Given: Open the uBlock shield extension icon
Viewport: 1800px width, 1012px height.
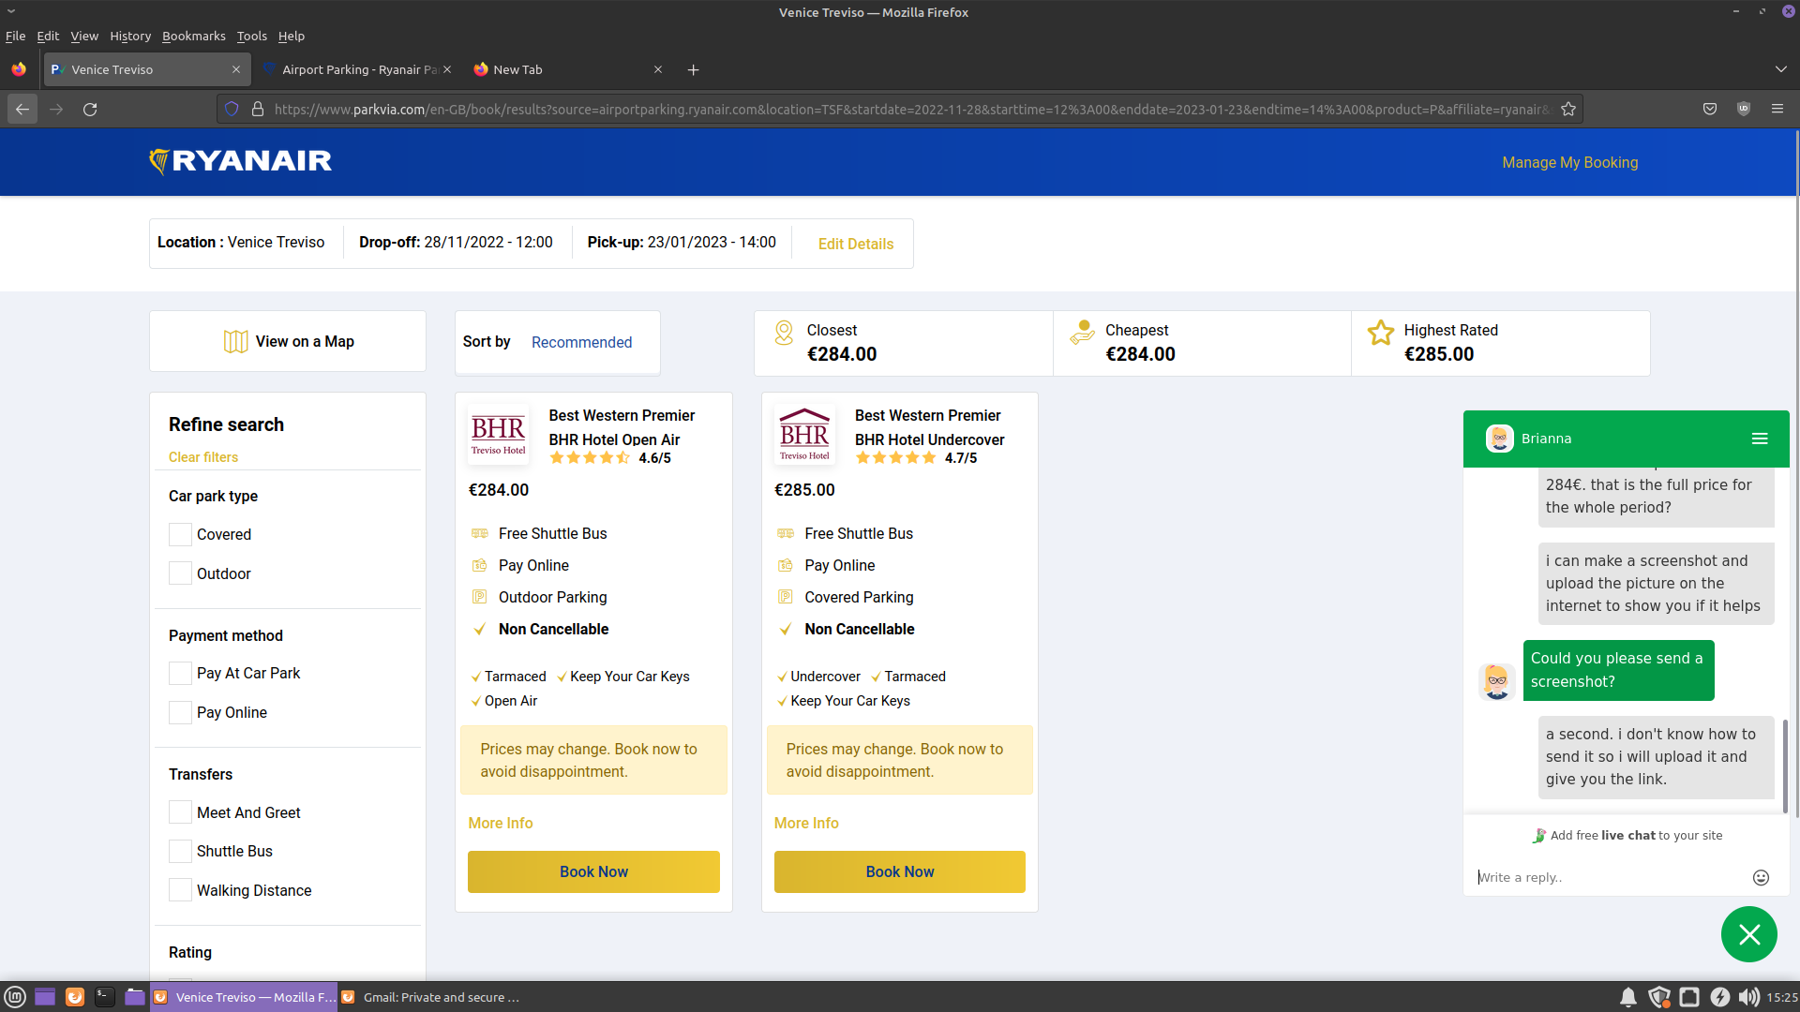Looking at the screenshot, I should (1744, 110).
